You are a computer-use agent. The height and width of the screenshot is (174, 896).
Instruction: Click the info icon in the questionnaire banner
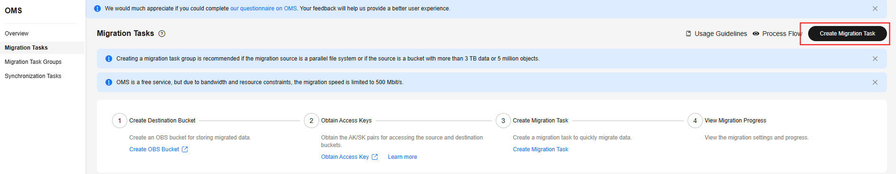[97, 9]
